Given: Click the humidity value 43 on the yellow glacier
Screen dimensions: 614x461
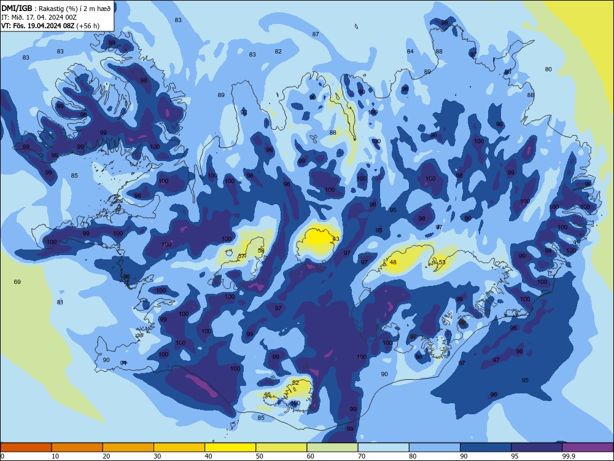Looking at the screenshot, I should [336, 238].
